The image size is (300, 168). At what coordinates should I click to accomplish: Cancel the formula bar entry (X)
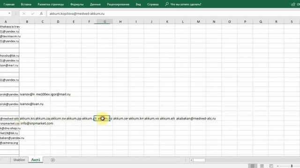[x=24, y=14]
